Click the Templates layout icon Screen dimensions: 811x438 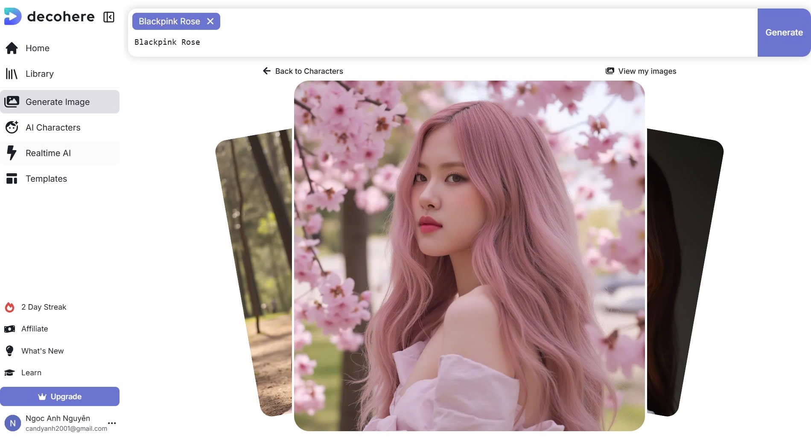[x=12, y=178]
